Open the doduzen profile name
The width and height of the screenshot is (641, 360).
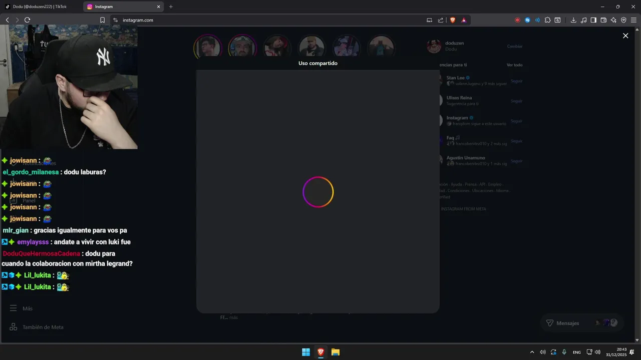pos(454,43)
